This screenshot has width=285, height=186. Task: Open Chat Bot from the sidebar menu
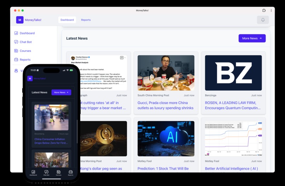25,42
